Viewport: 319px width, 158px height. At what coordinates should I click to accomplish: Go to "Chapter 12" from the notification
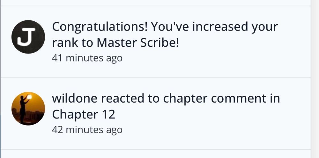click(x=84, y=114)
